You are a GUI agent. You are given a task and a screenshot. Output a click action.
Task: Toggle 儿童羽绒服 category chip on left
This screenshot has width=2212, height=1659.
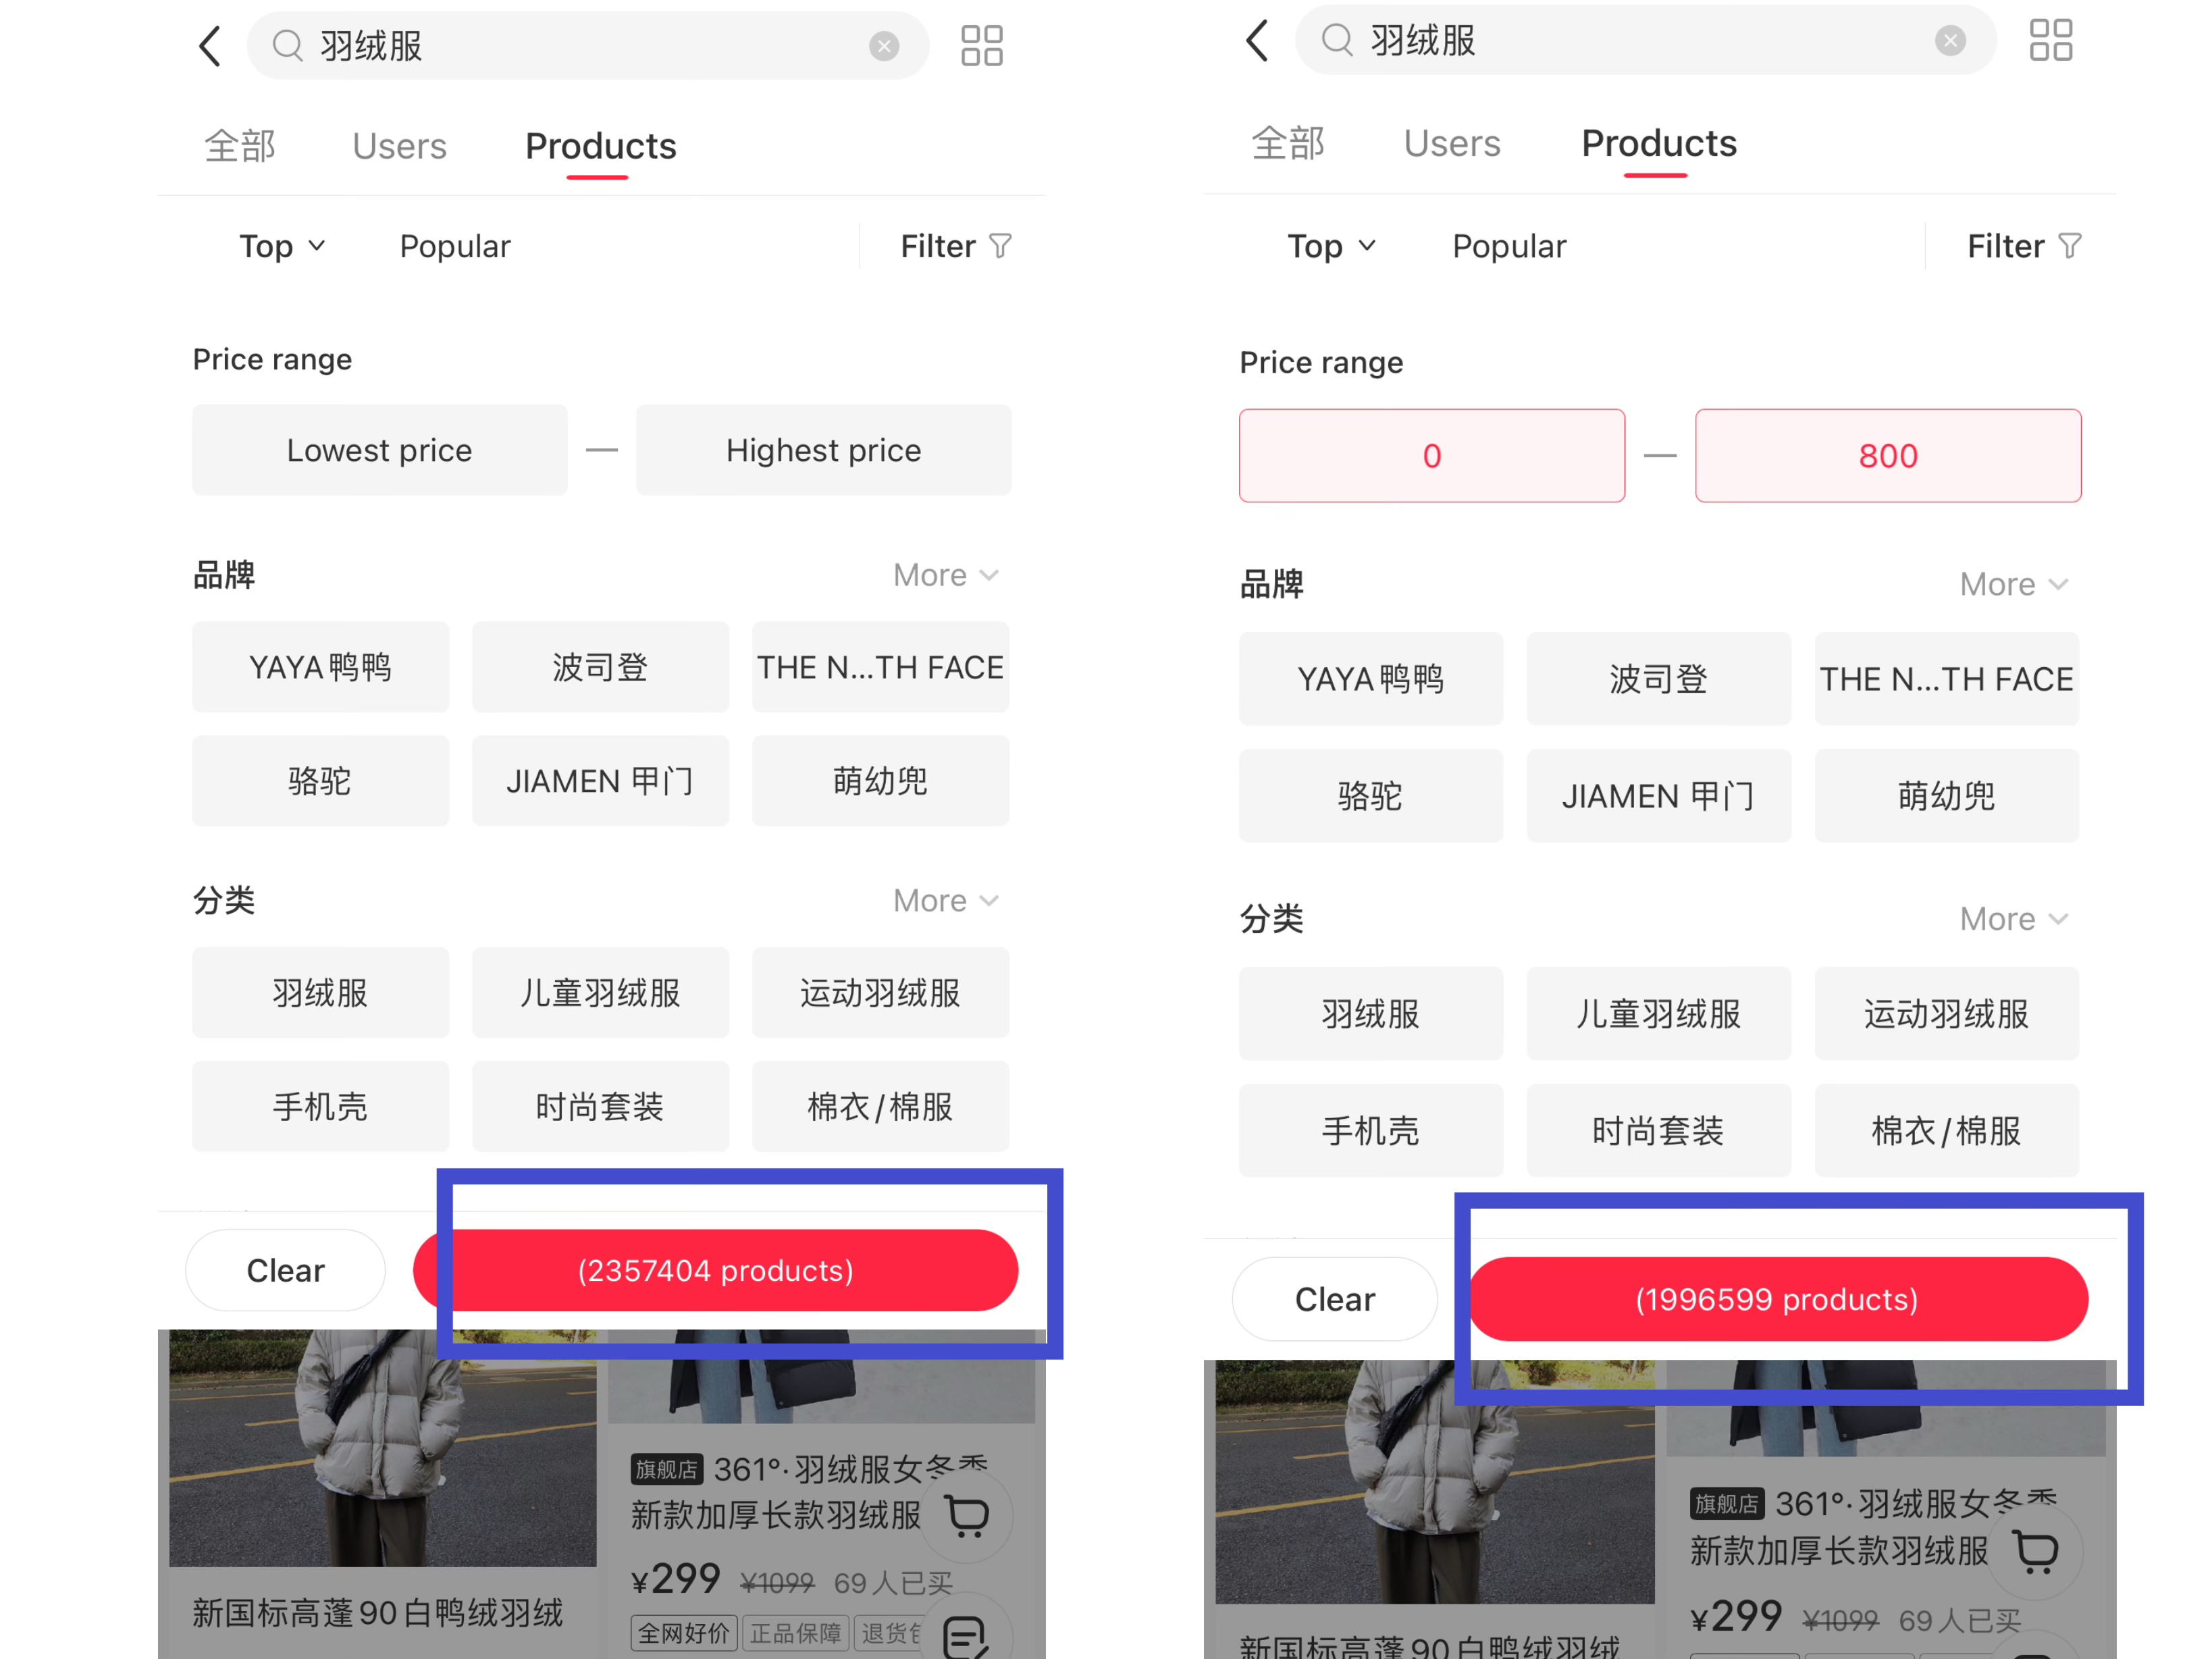pyautogui.click(x=600, y=993)
